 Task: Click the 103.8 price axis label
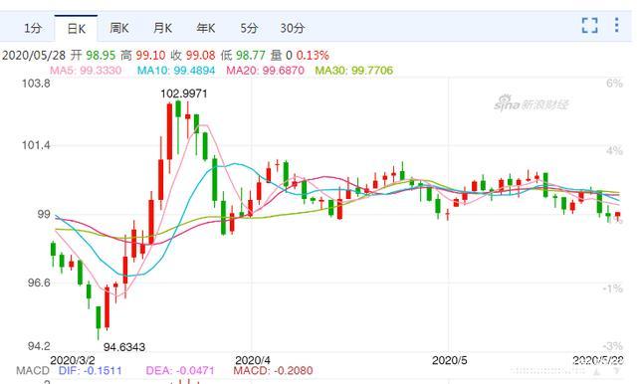point(36,84)
